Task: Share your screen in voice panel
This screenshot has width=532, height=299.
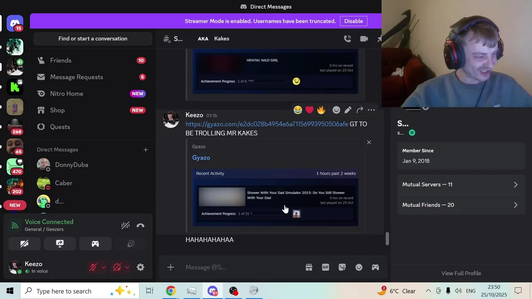Action: [60, 244]
